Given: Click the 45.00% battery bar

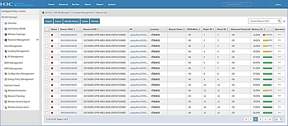Looking at the screenshot, I should [x=268, y=52].
